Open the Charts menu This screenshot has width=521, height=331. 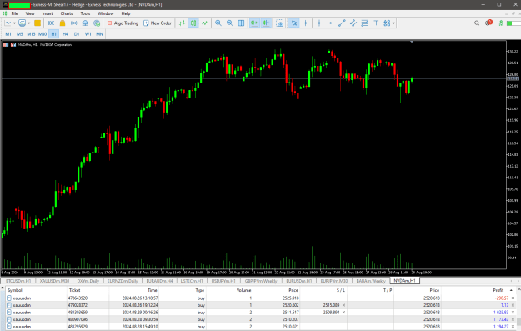(67, 13)
